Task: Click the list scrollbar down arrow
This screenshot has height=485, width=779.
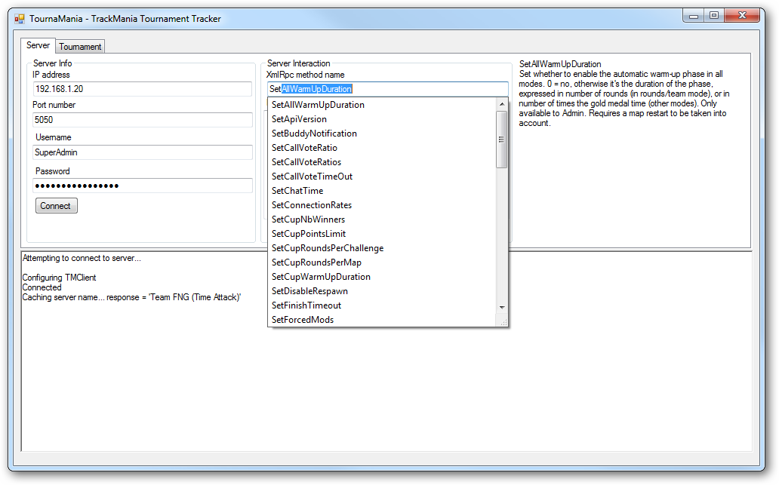Action: tap(501, 307)
